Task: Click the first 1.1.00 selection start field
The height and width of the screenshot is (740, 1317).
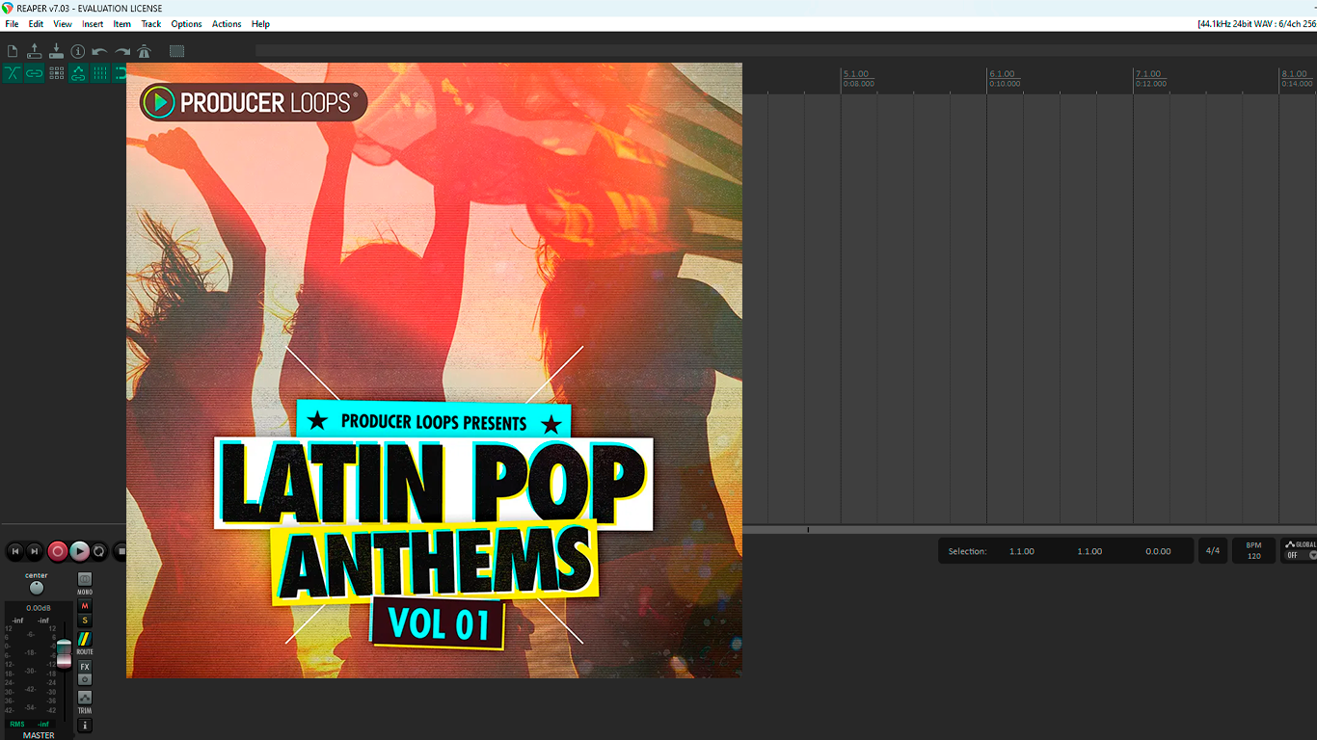Action: click(1022, 551)
